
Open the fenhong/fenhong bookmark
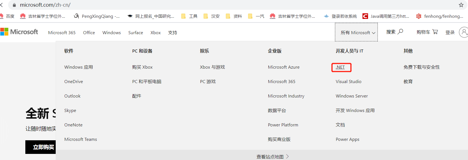pyautogui.click(x=440, y=16)
